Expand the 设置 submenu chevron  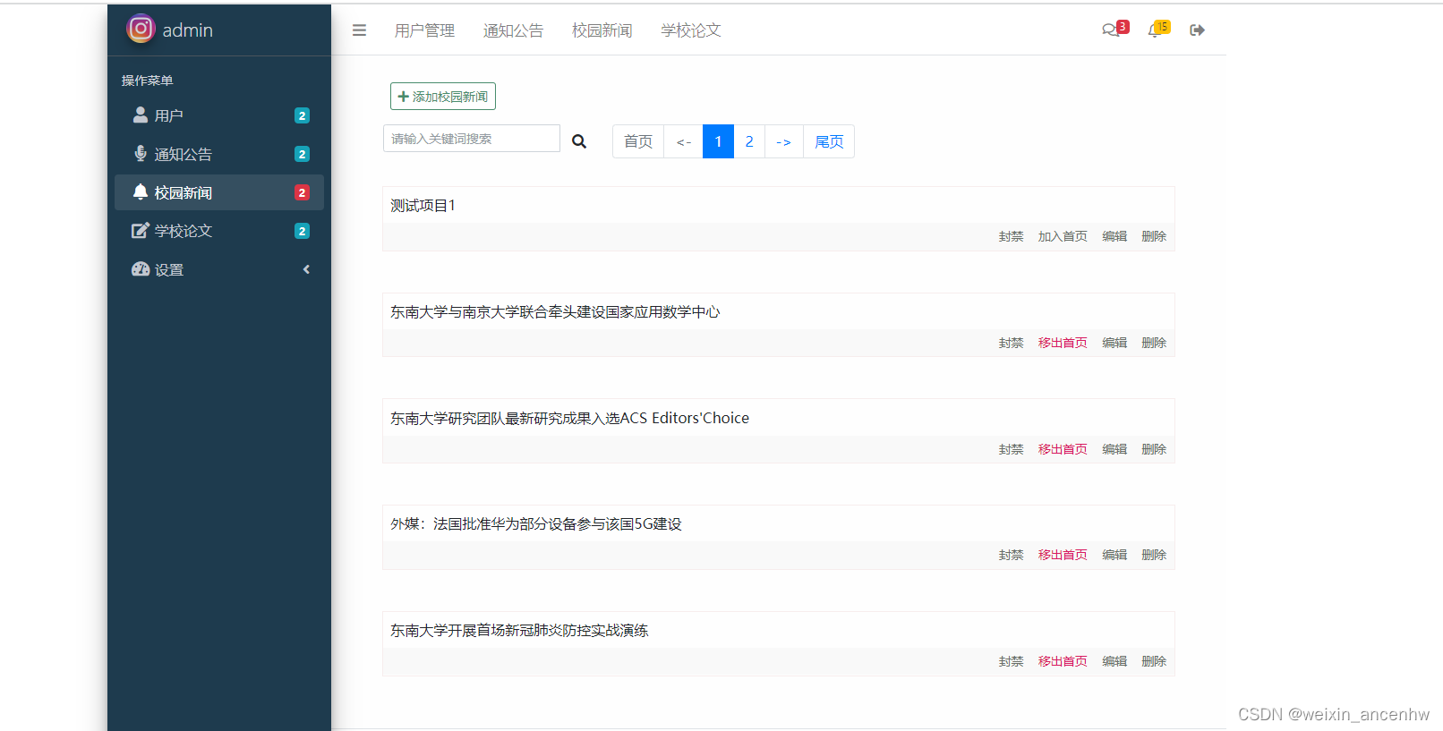306,269
